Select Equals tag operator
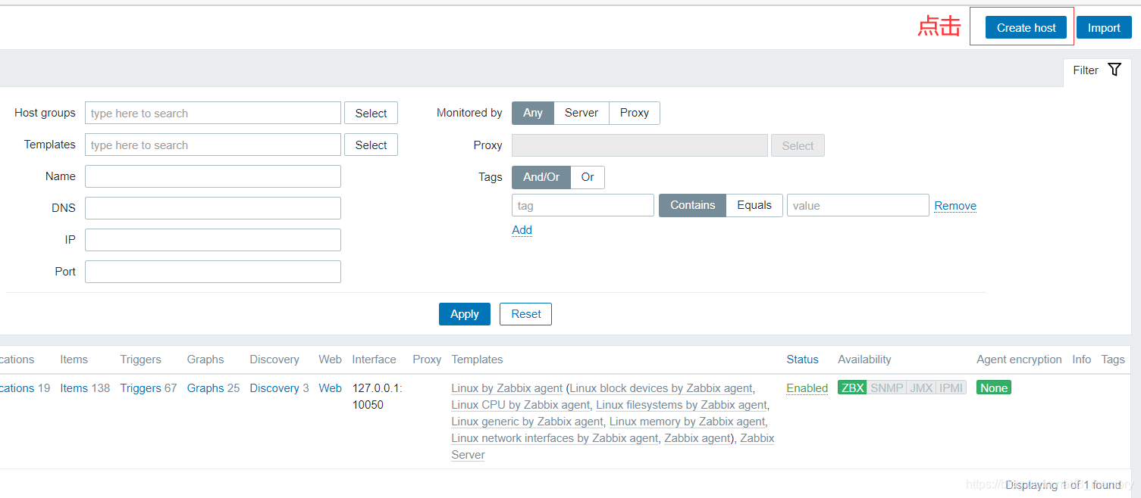 [754, 205]
